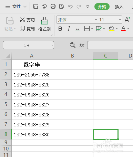This screenshot has height=157, width=133.
Task: Open the fill color dropdown arrow
Action: [116, 29]
